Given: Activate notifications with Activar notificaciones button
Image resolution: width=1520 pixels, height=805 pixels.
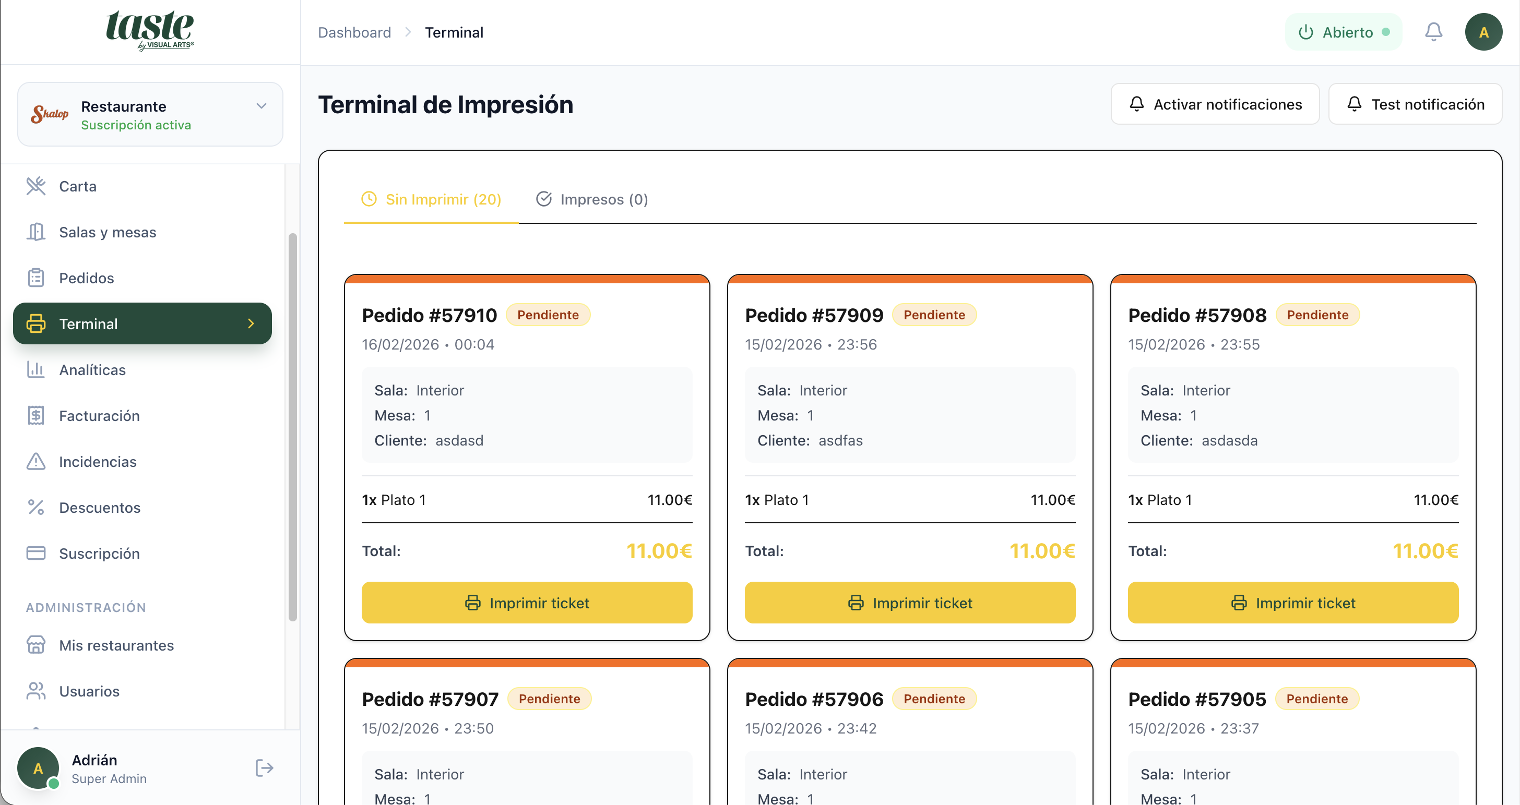Looking at the screenshot, I should click(1214, 104).
